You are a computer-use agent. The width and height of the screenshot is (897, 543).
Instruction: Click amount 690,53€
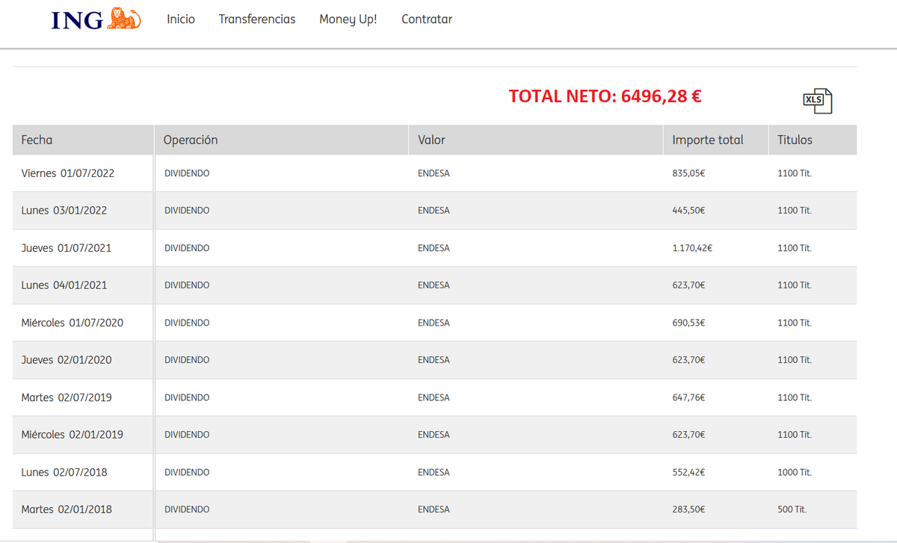(x=689, y=323)
